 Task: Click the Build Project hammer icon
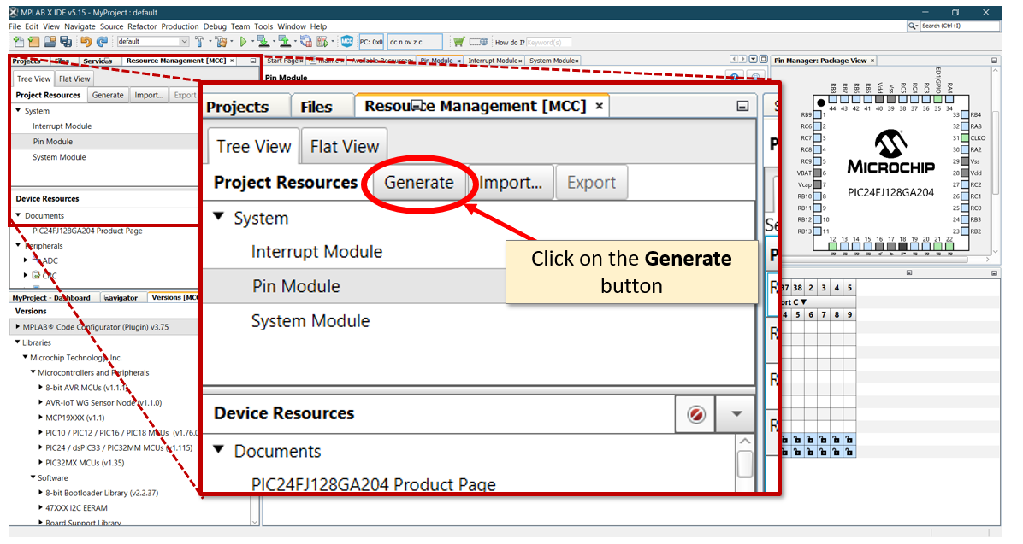click(x=199, y=41)
